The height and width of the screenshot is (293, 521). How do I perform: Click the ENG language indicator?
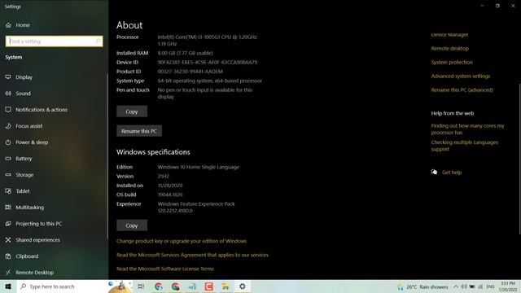pos(490,286)
